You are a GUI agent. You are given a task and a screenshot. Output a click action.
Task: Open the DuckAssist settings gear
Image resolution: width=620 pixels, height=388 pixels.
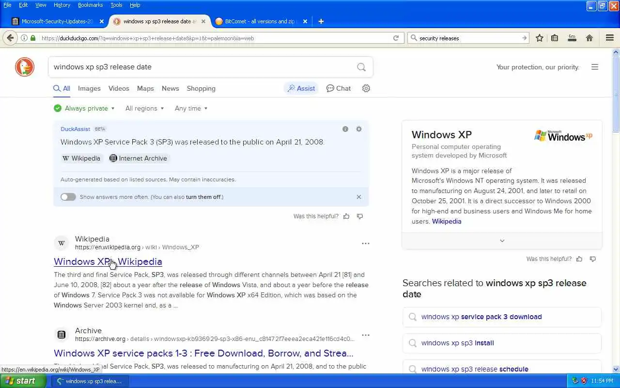click(x=359, y=129)
